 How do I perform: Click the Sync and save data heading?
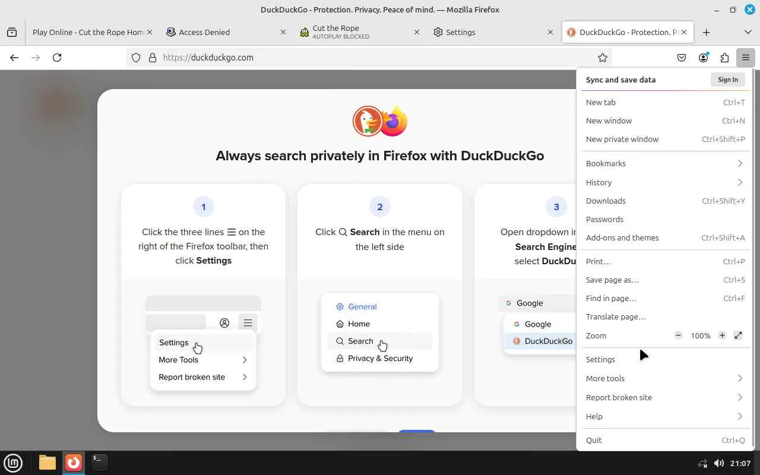pyautogui.click(x=620, y=80)
